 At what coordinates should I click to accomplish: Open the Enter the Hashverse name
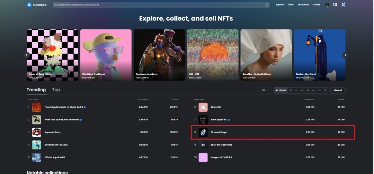click(x=222, y=145)
